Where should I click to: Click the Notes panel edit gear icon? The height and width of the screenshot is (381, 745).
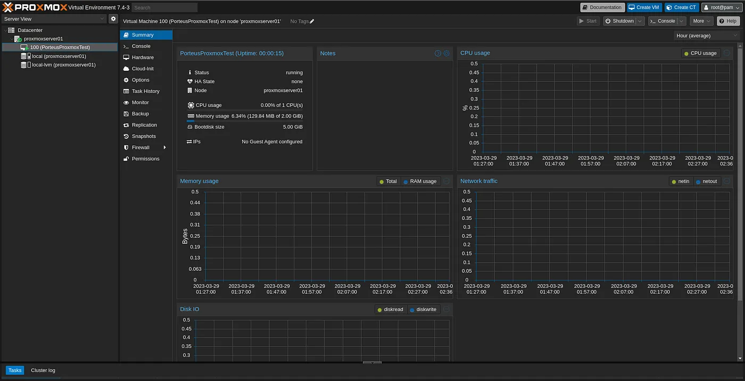click(446, 53)
